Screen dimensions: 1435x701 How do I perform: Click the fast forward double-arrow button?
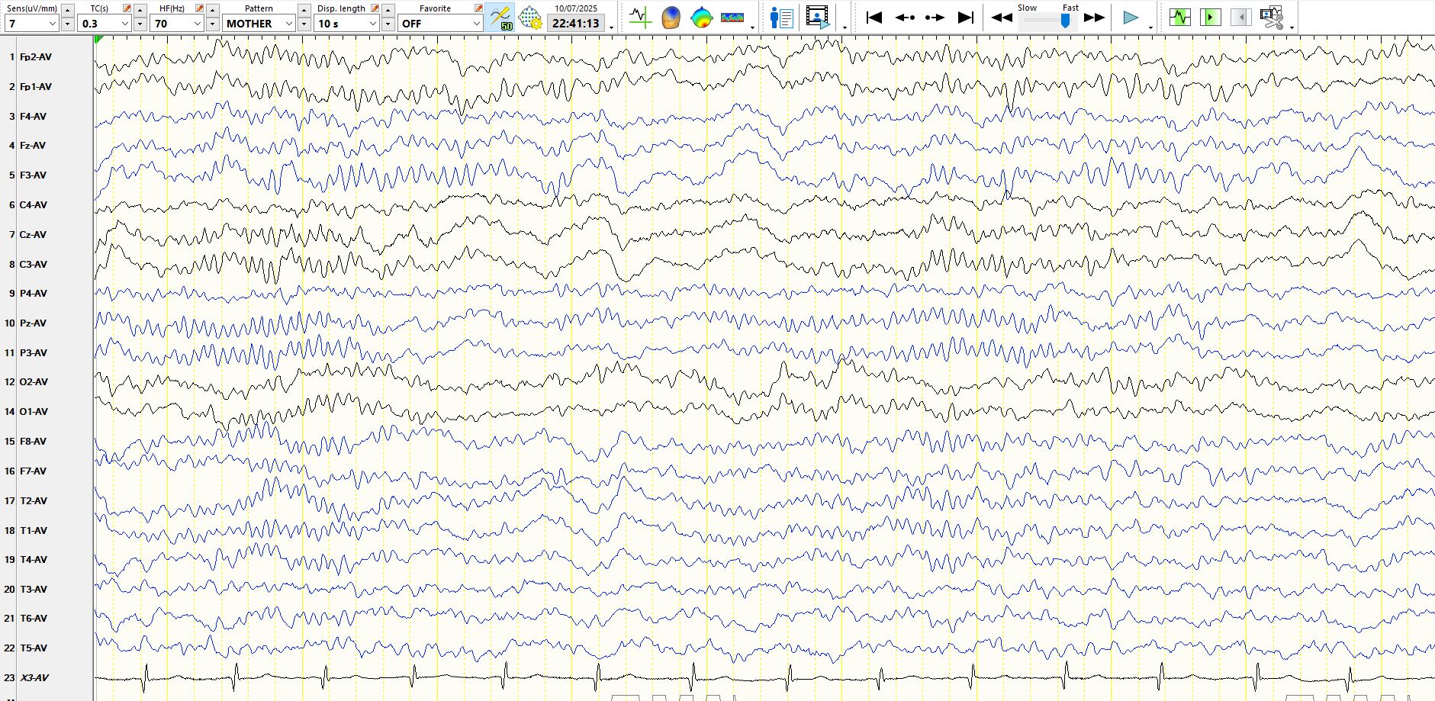[x=1094, y=17]
